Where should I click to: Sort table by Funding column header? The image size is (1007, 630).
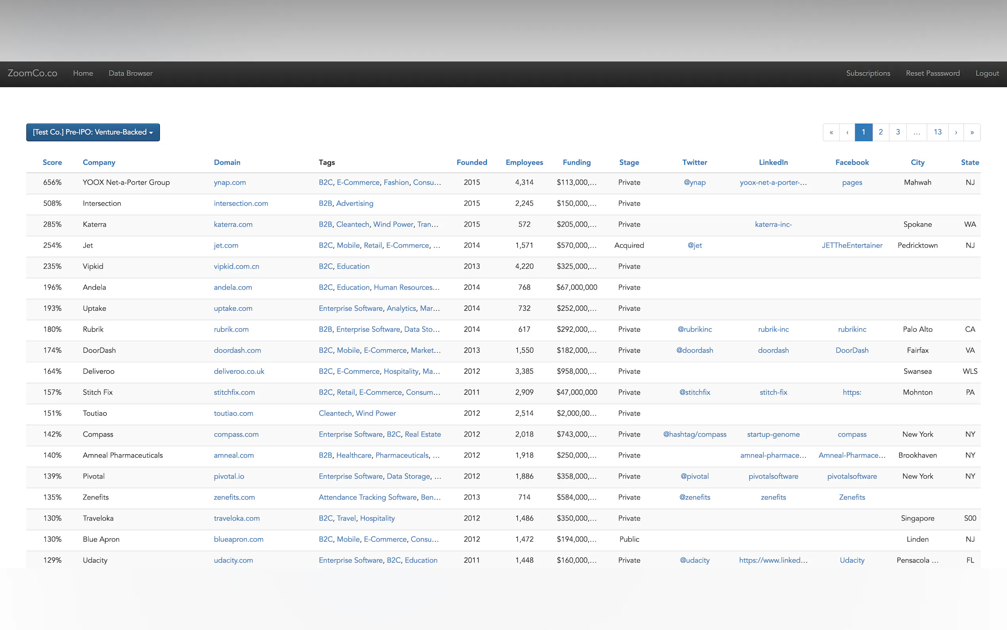576,163
